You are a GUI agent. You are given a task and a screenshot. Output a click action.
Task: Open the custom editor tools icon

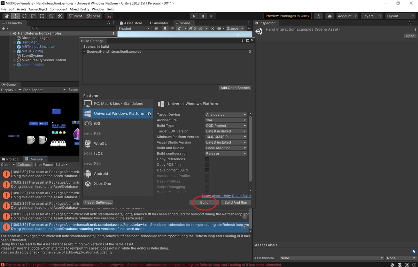tap(60, 16)
